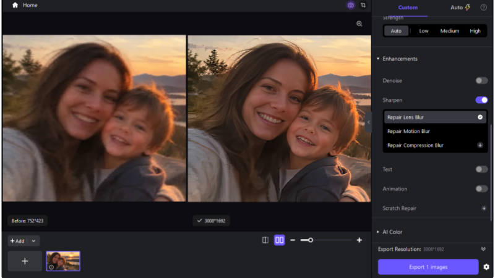Select the crop tool icon
Image resolution: width=495 pixels, height=278 pixels.
pyautogui.click(x=363, y=5)
